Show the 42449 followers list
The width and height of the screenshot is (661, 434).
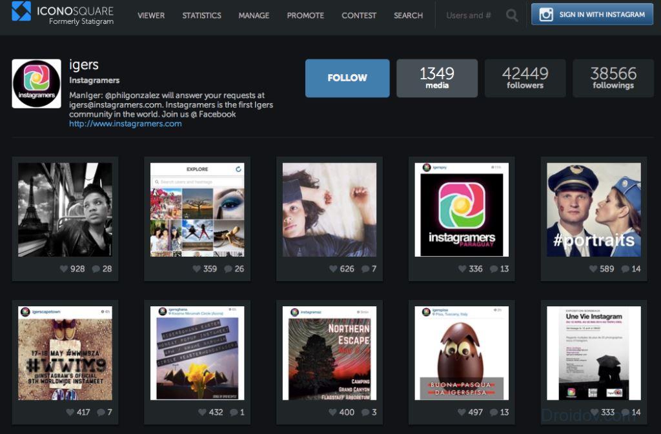[525, 78]
